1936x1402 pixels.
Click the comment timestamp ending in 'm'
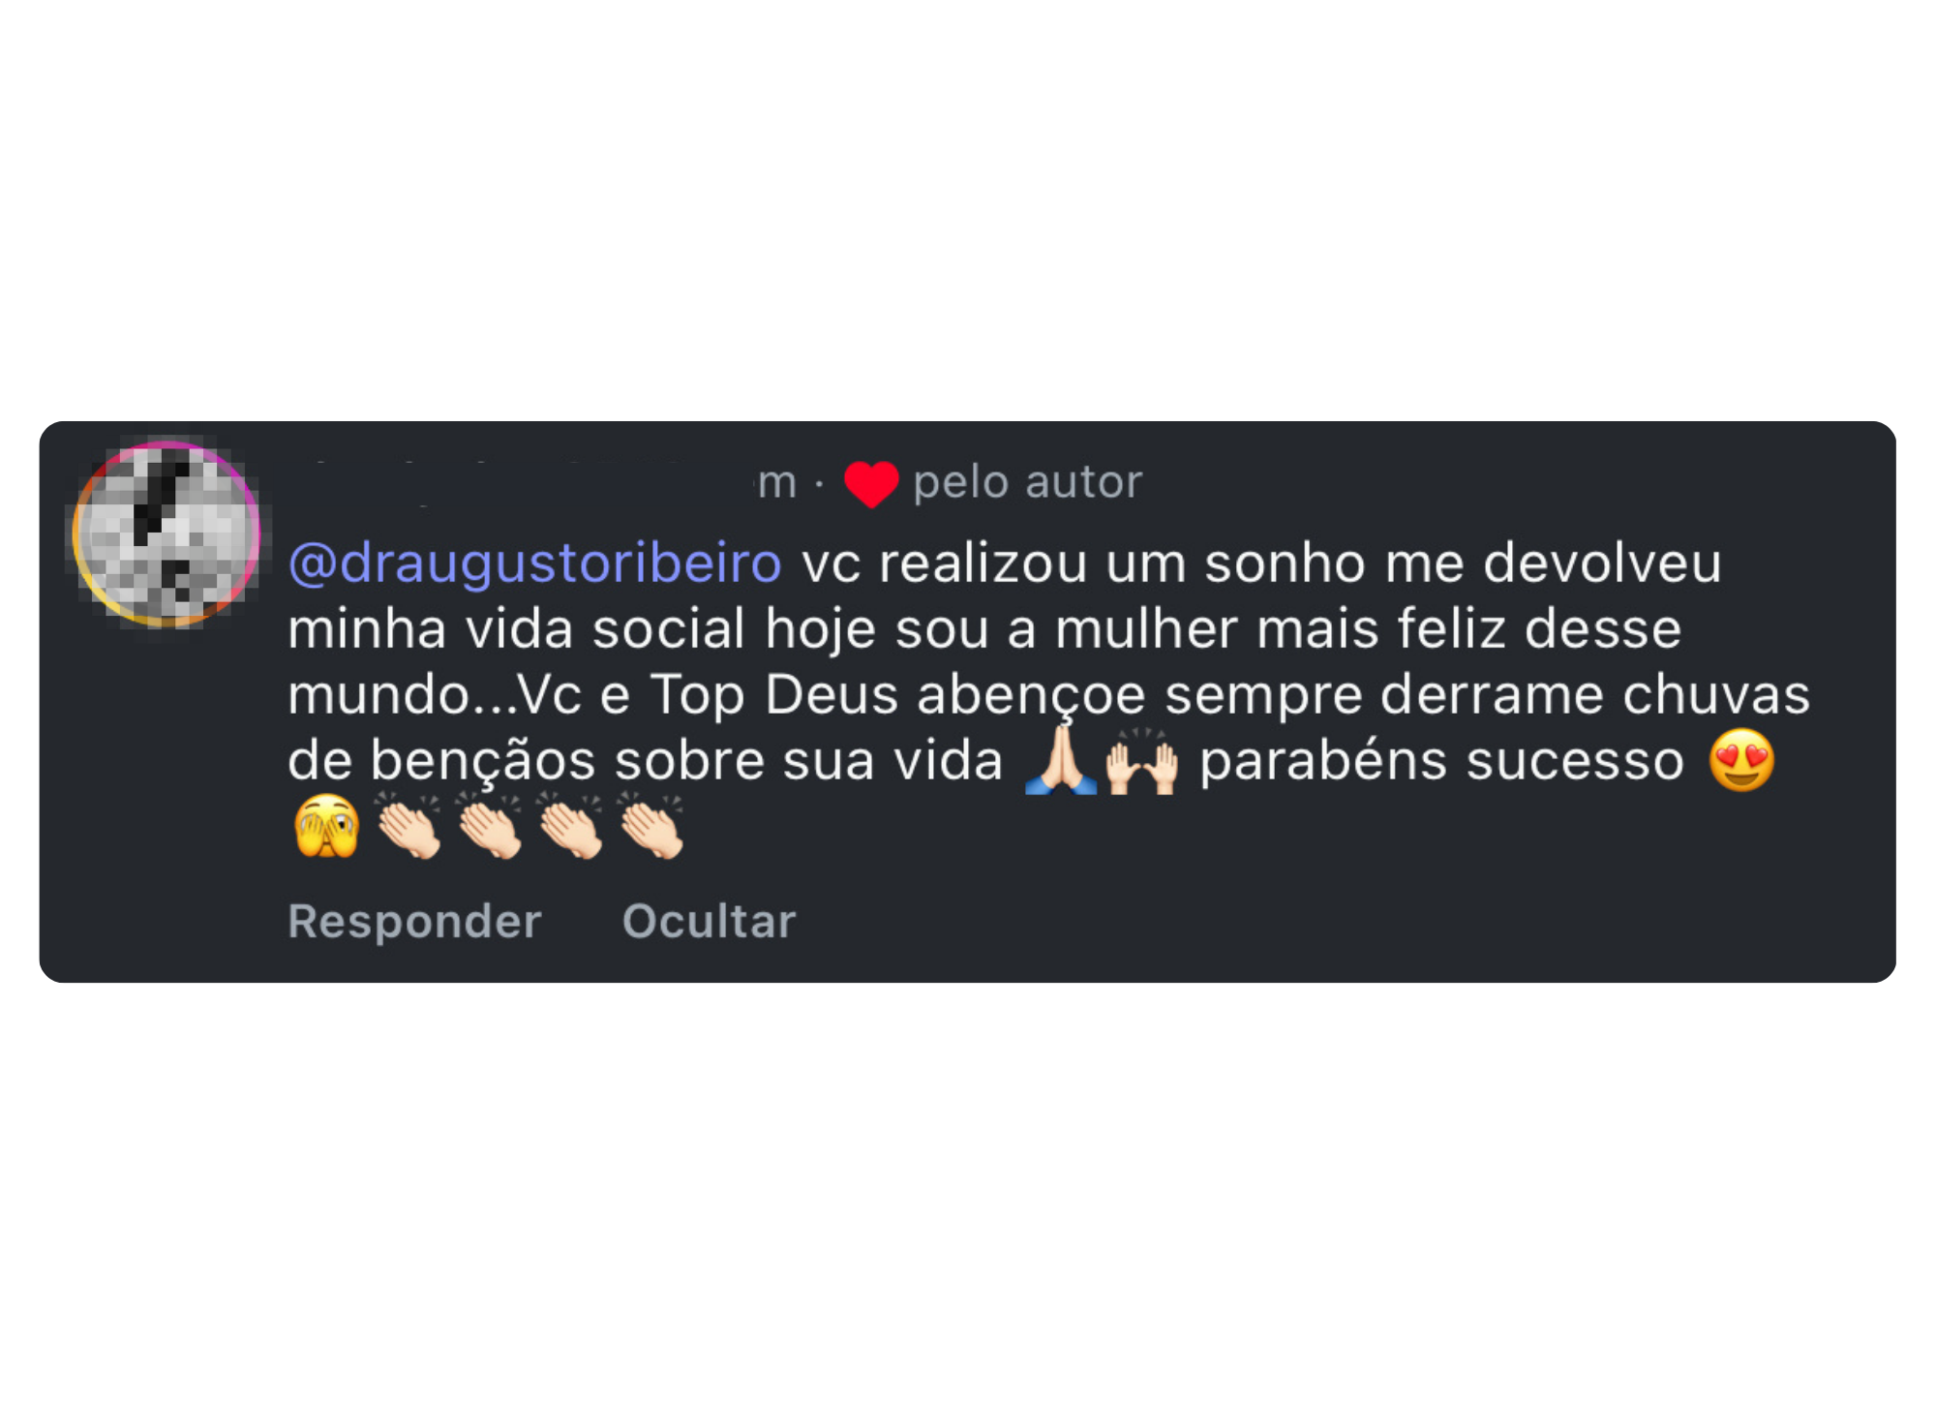pos(777,482)
